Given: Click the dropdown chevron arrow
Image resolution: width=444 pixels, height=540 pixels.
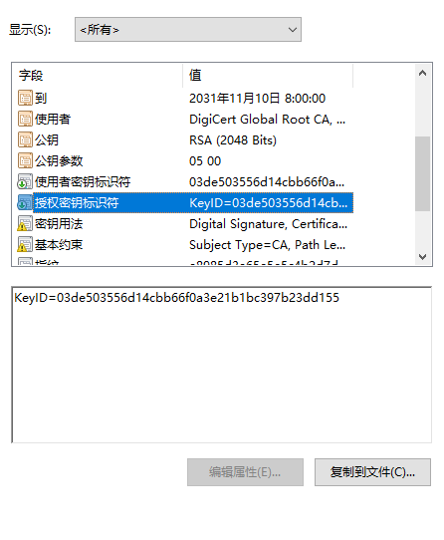Looking at the screenshot, I should pos(293,30).
